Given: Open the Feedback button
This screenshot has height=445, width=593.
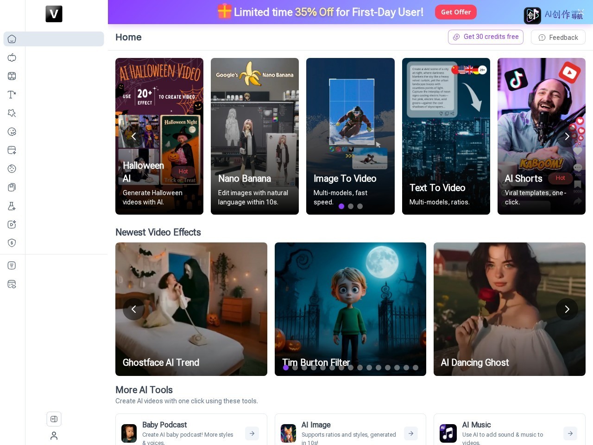Looking at the screenshot, I should (x=558, y=37).
